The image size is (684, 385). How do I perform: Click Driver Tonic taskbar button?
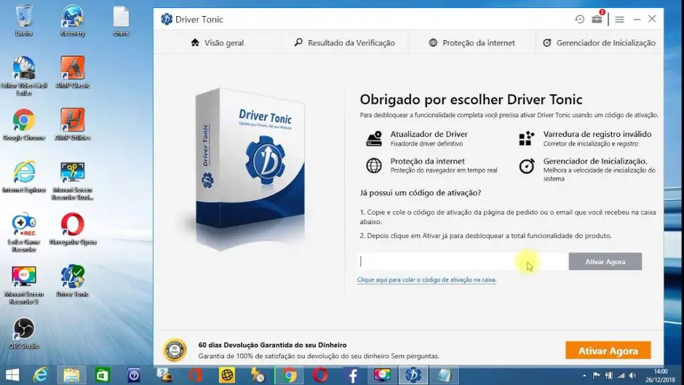coord(413,375)
